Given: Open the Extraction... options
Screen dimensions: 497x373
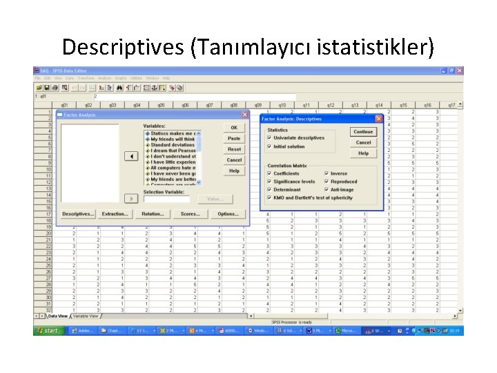Looking at the screenshot, I should point(115,214).
